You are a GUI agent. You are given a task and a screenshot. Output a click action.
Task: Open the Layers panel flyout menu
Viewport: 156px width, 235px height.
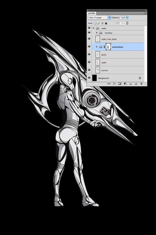[x=145, y=13]
